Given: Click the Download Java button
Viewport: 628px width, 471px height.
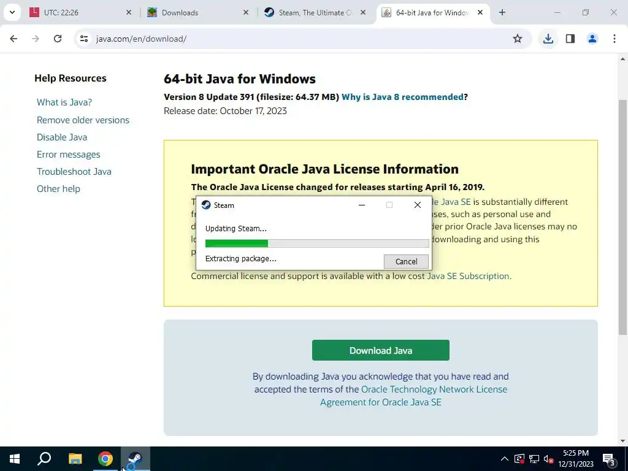Looking at the screenshot, I should pyautogui.click(x=380, y=350).
